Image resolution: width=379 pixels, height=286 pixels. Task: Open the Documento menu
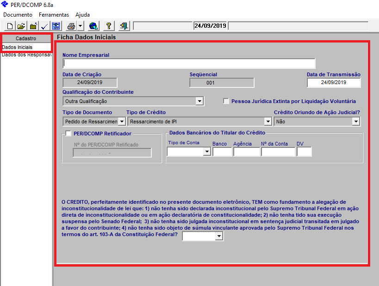[x=18, y=15]
